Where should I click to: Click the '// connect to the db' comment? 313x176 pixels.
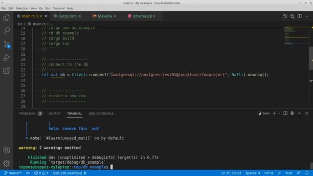65,65
